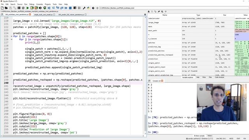Create a new file from the toolbar

(x=2, y=8)
